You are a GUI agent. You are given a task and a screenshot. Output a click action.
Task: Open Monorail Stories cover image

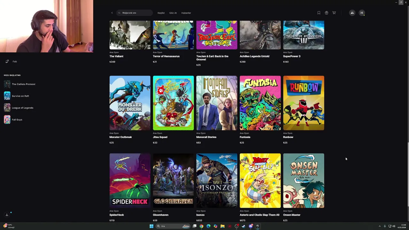tap(217, 103)
